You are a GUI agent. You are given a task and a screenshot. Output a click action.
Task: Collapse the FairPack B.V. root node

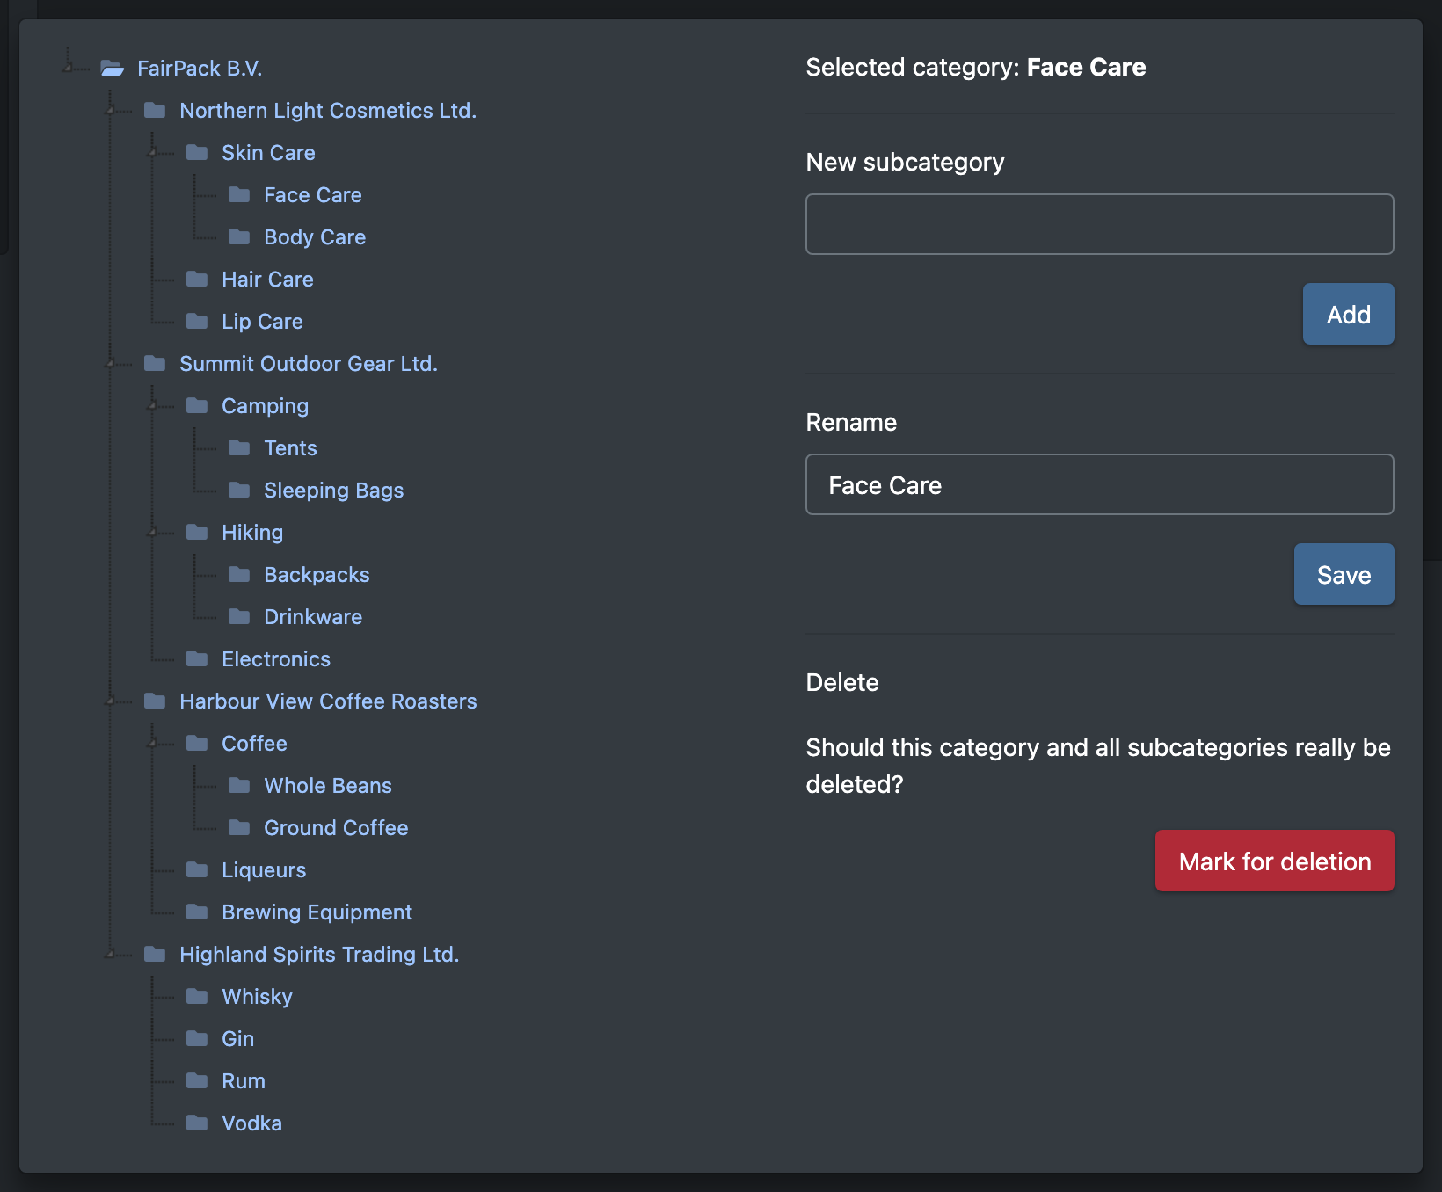(x=68, y=68)
